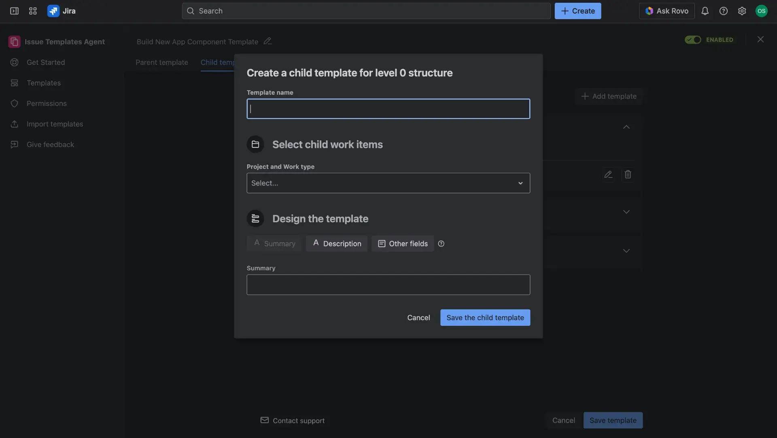The image size is (777, 438).
Task: Open Give feedback from the sidebar
Action: click(x=50, y=144)
